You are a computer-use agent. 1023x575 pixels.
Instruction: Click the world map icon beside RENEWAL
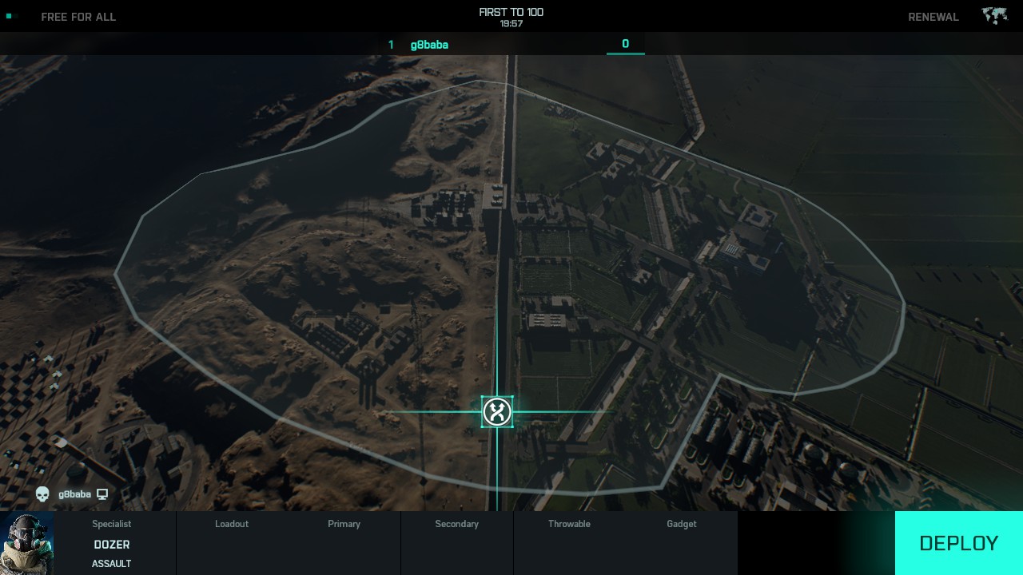coord(995,16)
